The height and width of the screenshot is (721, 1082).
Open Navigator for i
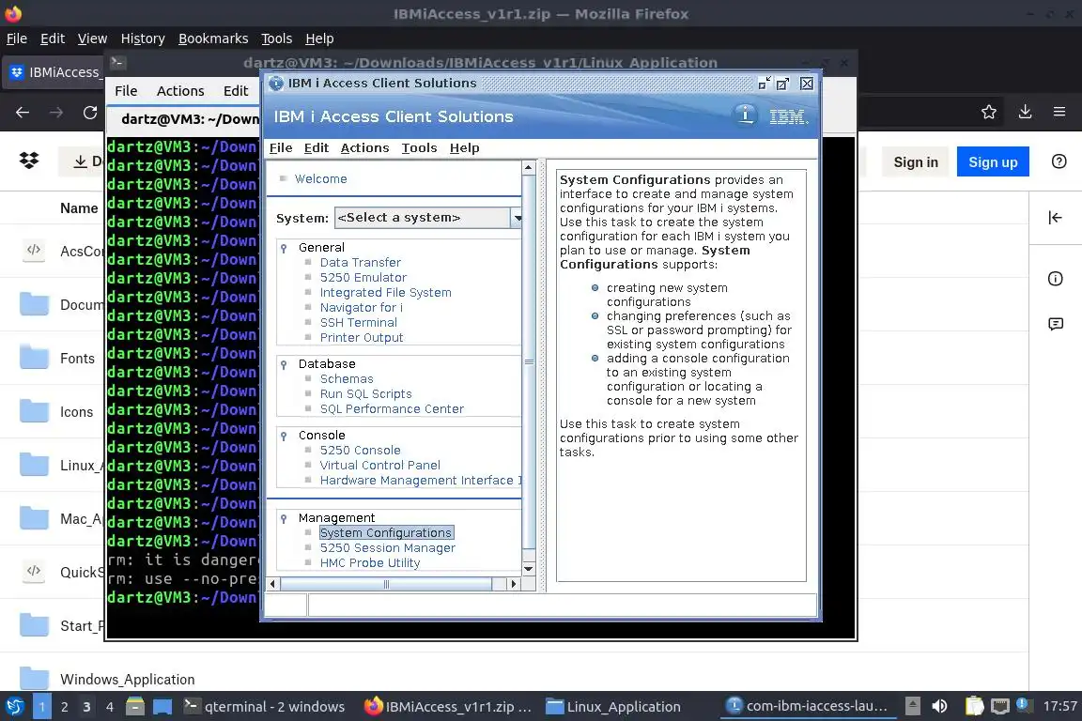coord(361,308)
